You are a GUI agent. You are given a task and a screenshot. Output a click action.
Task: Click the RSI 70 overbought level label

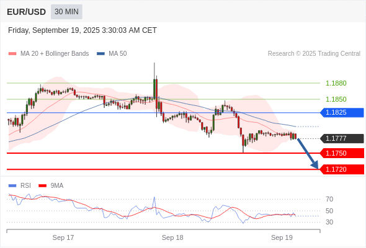[x=329, y=199]
